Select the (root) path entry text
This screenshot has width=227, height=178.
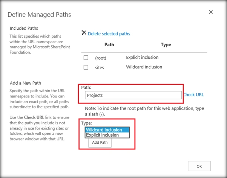[x=101, y=58]
